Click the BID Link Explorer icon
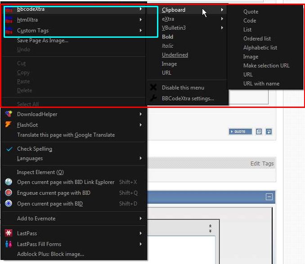This screenshot has width=305, height=264. (x=9, y=182)
